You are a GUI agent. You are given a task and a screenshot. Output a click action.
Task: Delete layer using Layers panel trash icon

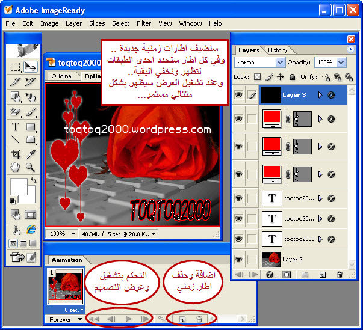[x=340, y=275]
